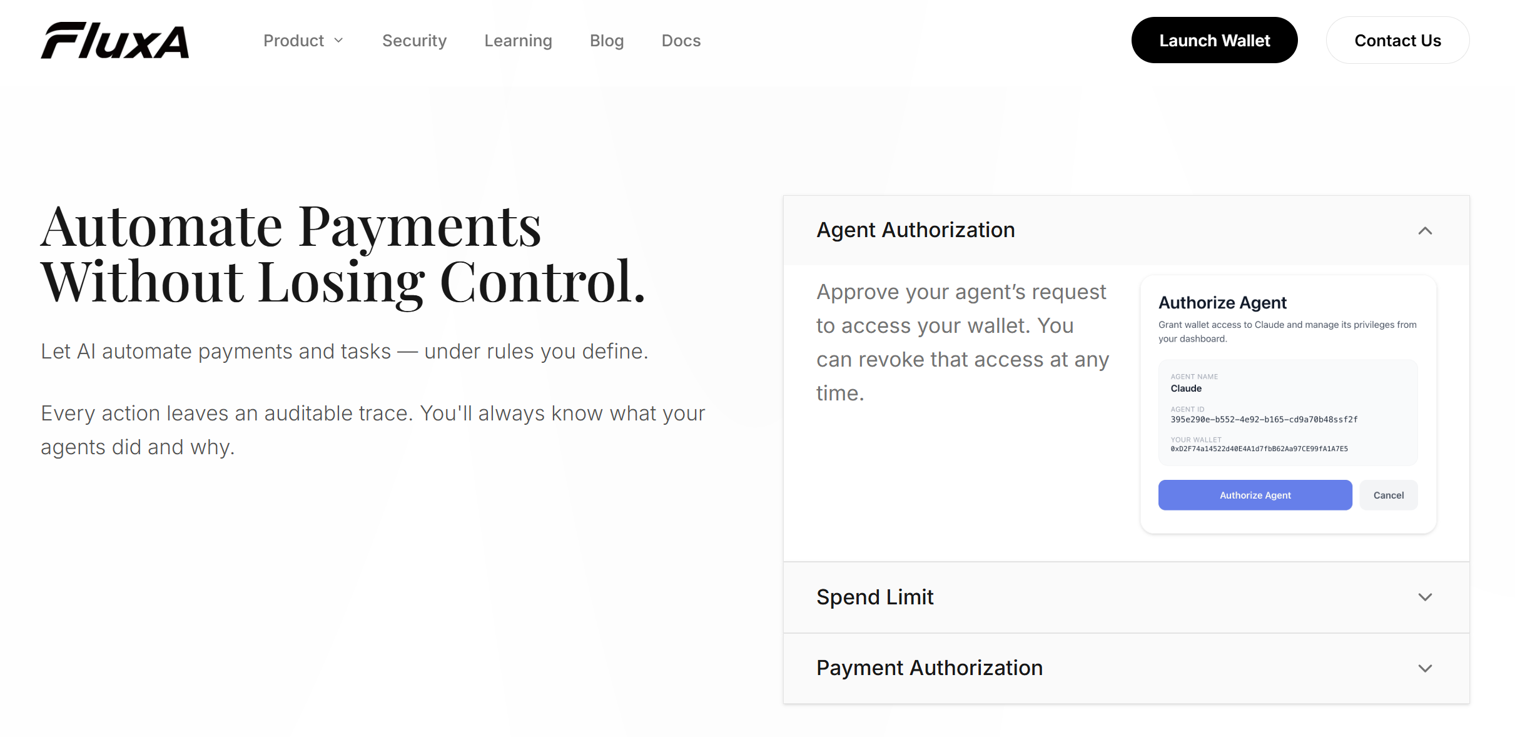Click the wallet address text

[1259, 449]
